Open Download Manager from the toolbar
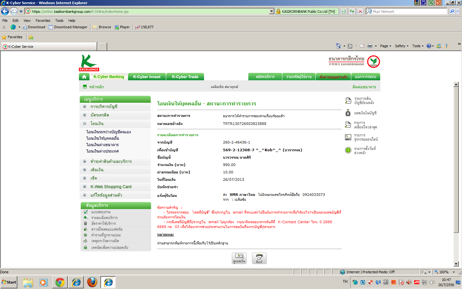Viewport: 462px width, 289px height. [x=68, y=27]
